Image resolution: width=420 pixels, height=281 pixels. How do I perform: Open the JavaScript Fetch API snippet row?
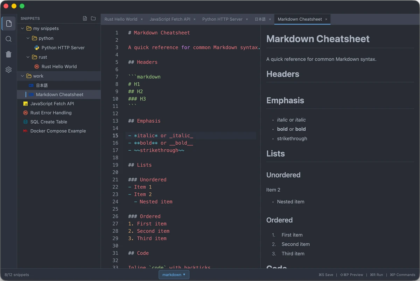point(59,104)
